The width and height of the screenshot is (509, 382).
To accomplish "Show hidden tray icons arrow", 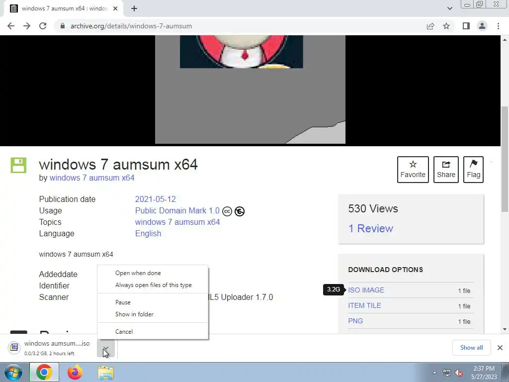I will tap(434, 373).
